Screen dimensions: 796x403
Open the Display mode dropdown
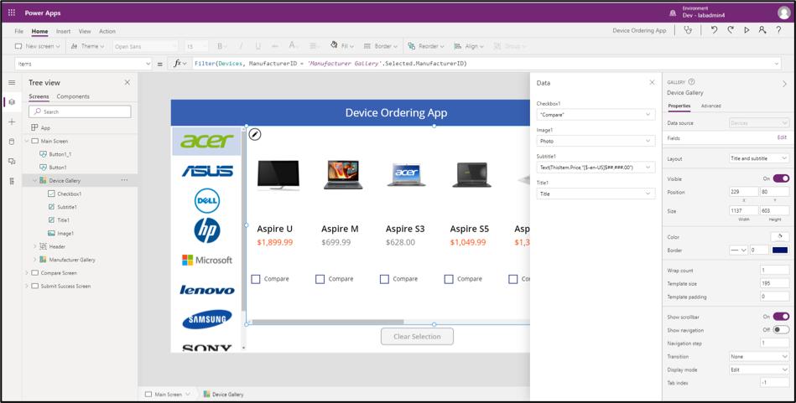pos(759,369)
